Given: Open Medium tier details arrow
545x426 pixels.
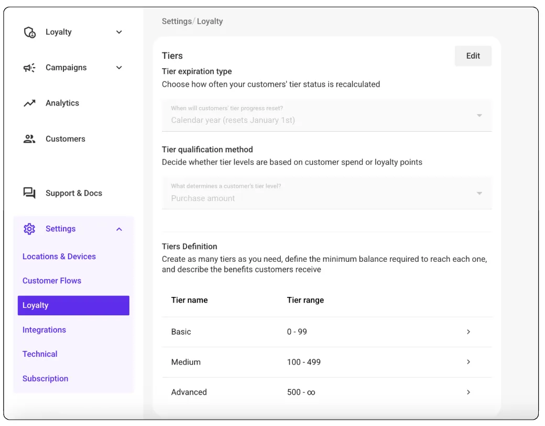Looking at the screenshot, I should point(468,362).
